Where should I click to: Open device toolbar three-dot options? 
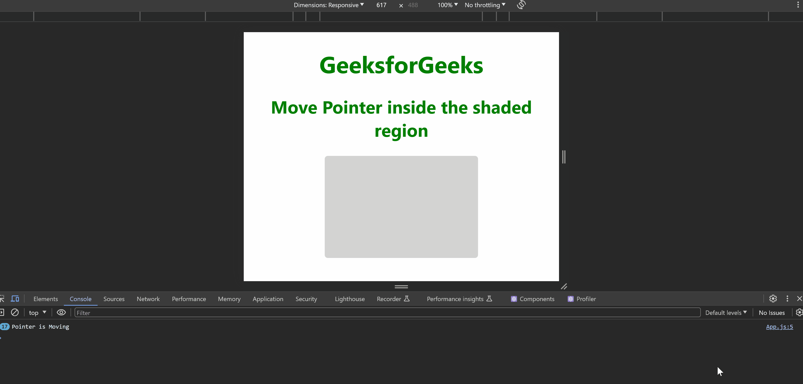click(798, 5)
